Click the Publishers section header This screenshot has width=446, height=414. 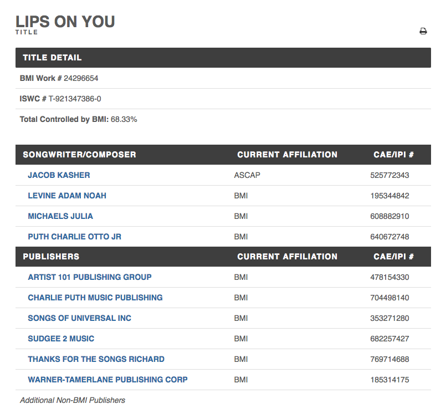click(x=51, y=257)
